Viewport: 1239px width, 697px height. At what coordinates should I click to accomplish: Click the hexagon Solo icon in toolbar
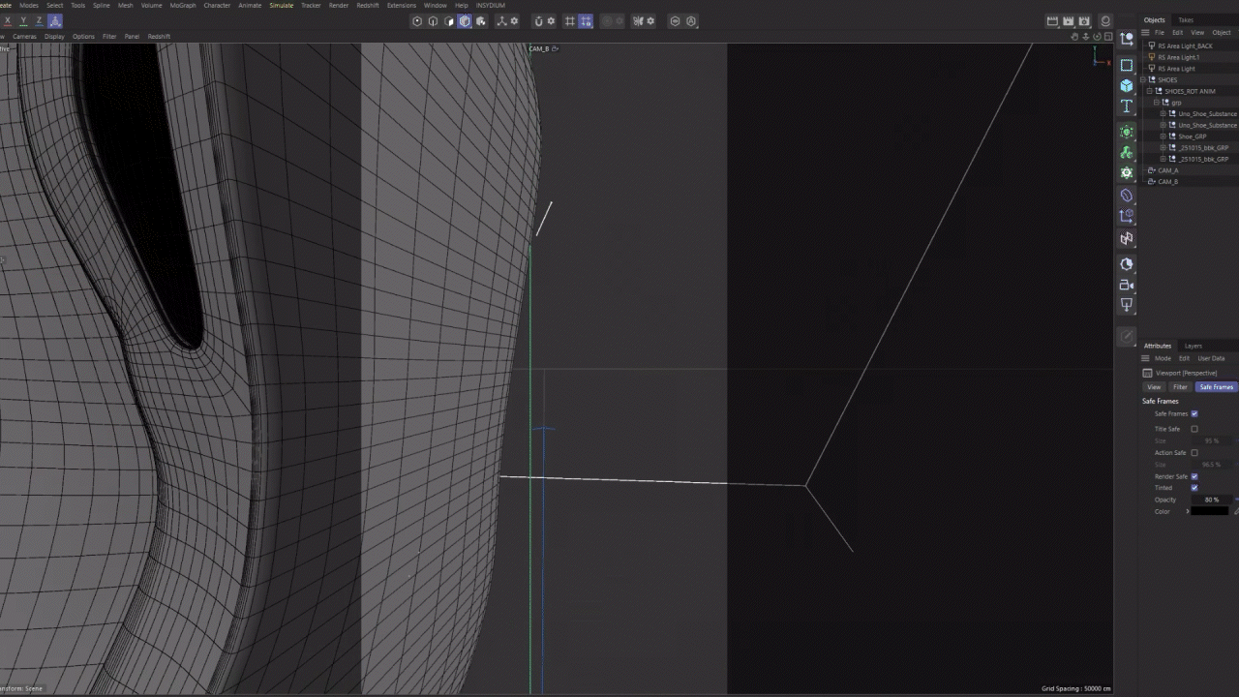click(676, 21)
